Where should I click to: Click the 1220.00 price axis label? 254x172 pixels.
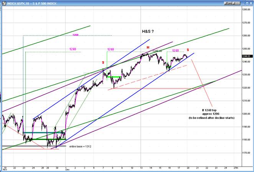pos(246,88)
